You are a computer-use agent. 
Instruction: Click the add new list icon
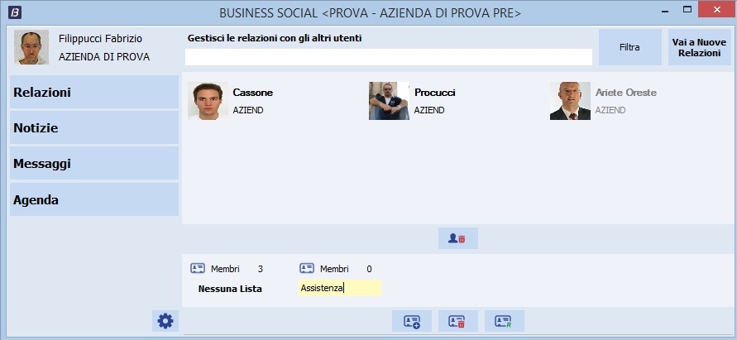(412, 321)
